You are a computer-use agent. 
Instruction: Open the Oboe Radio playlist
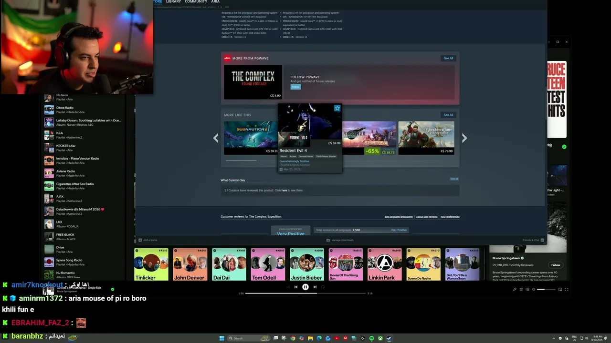tap(84, 110)
